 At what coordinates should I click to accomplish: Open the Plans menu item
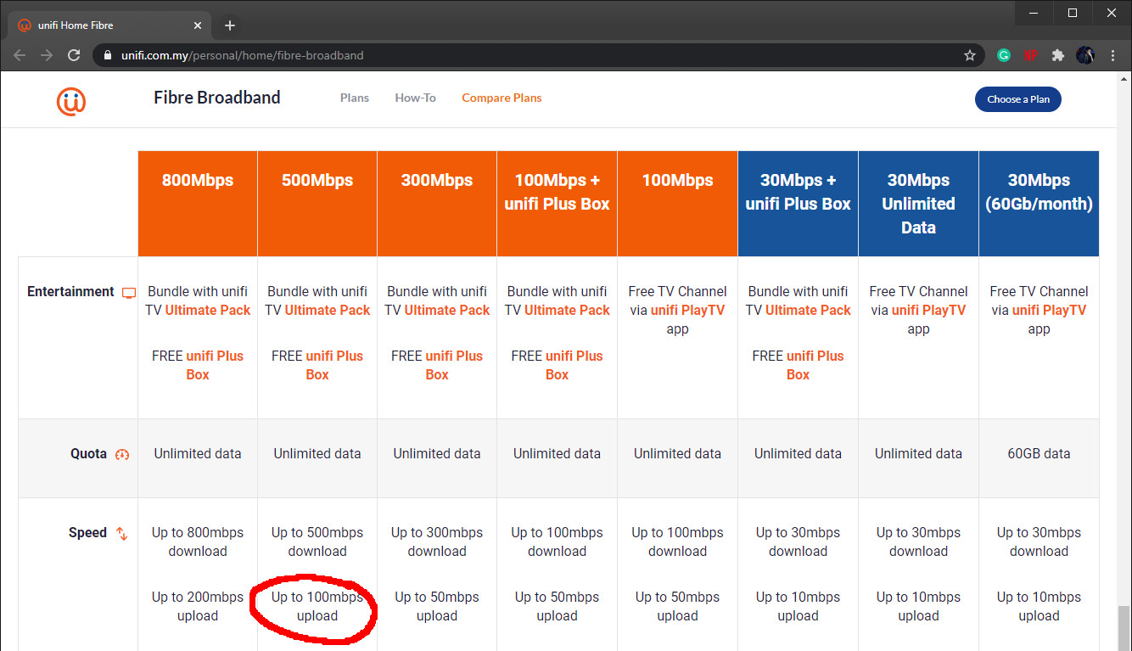(355, 98)
